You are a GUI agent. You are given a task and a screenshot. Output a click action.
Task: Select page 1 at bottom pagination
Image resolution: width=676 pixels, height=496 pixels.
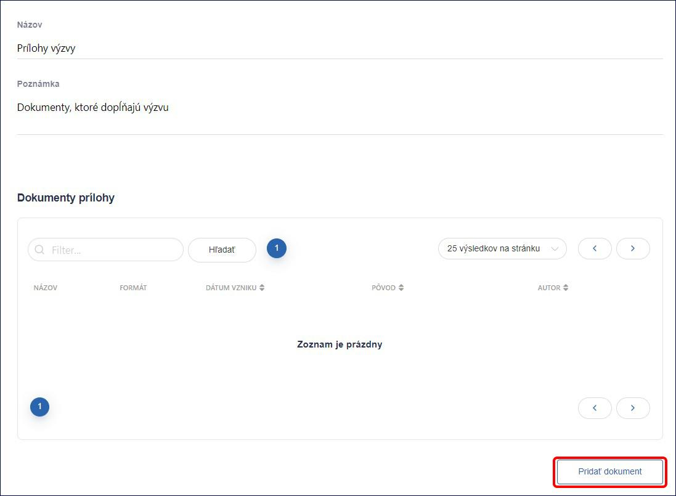click(x=39, y=407)
